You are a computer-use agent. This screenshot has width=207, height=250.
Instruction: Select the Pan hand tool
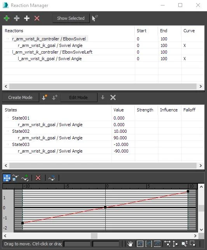(x=130, y=244)
